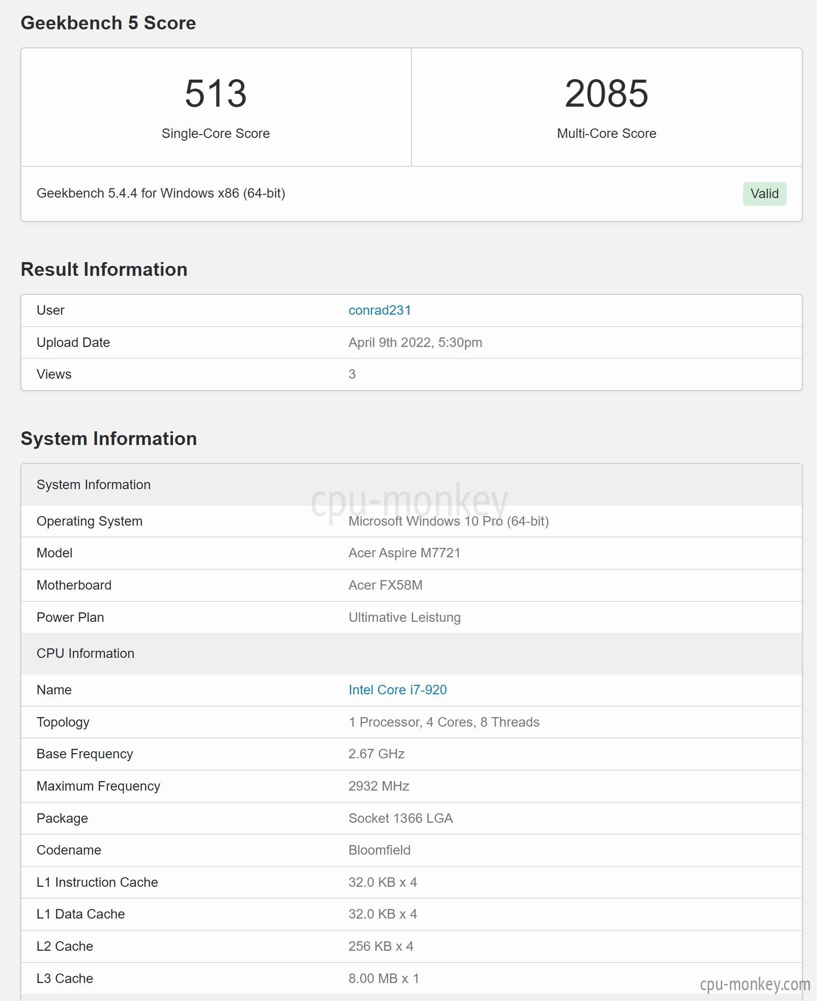Click the Socket 1366 LGA package value
The image size is (817, 1001).
[400, 818]
